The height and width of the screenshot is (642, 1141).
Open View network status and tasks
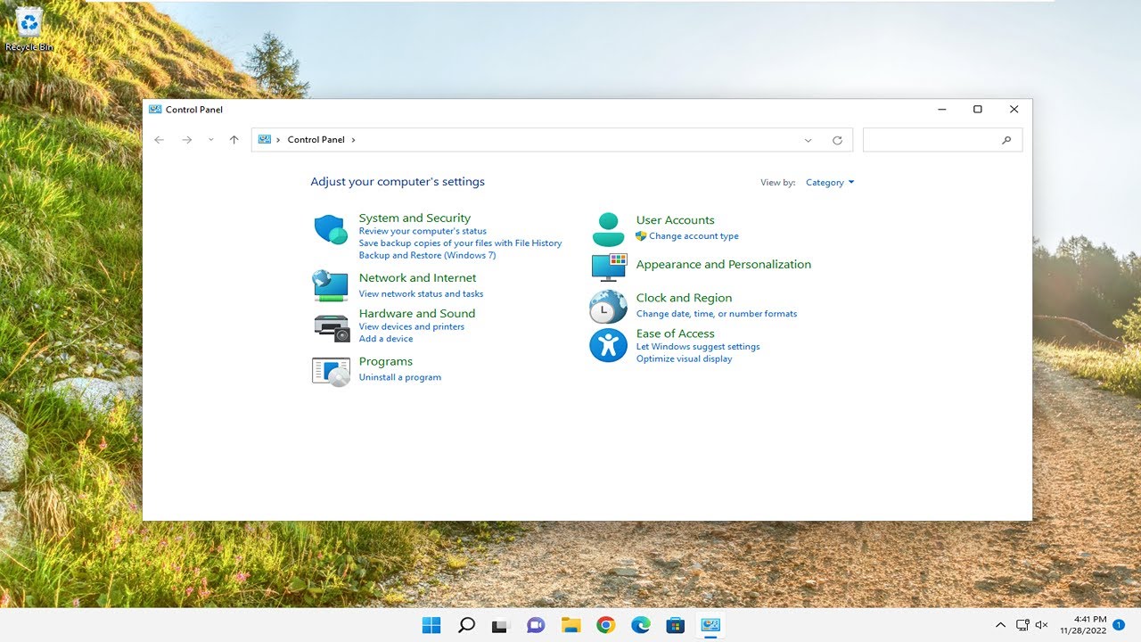pyautogui.click(x=421, y=294)
